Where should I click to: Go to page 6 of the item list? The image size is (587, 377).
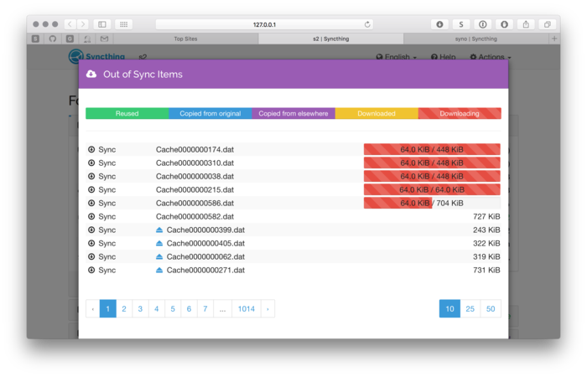189,308
